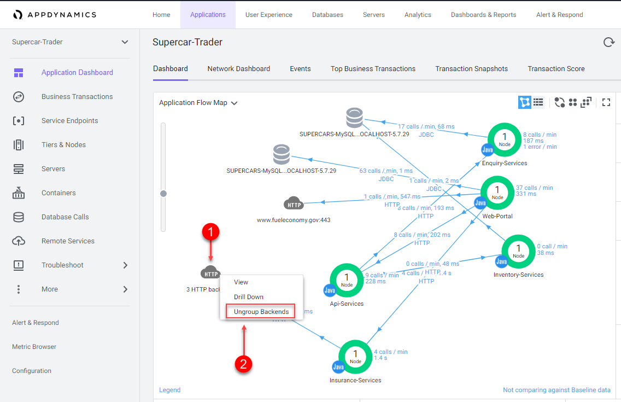Click the Java badge on Api-Services
Screen dimensions: 621x402
tap(330, 290)
